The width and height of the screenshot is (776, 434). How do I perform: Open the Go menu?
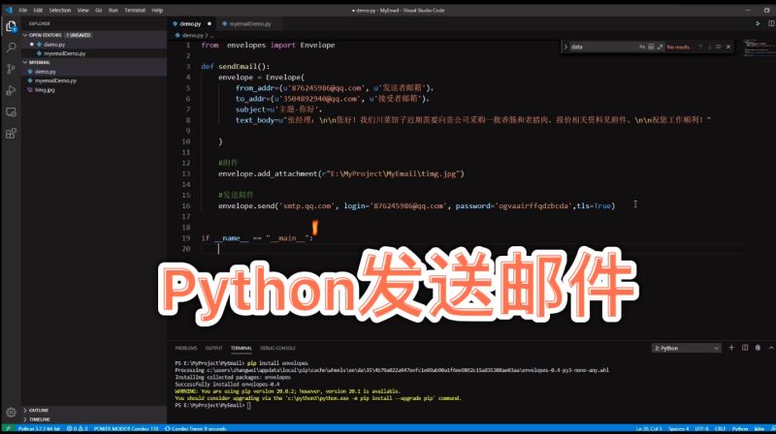99,10
